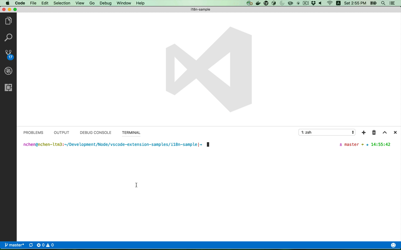
Task: Synchronize changes via status bar sync icon
Action: pyautogui.click(x=31, y=245)
